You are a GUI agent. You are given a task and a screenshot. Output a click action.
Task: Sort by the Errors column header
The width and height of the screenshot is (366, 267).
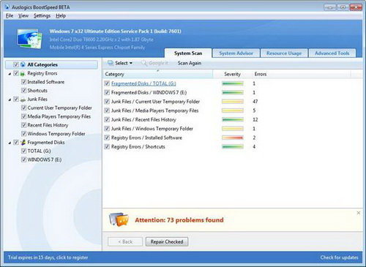[261, 74]
